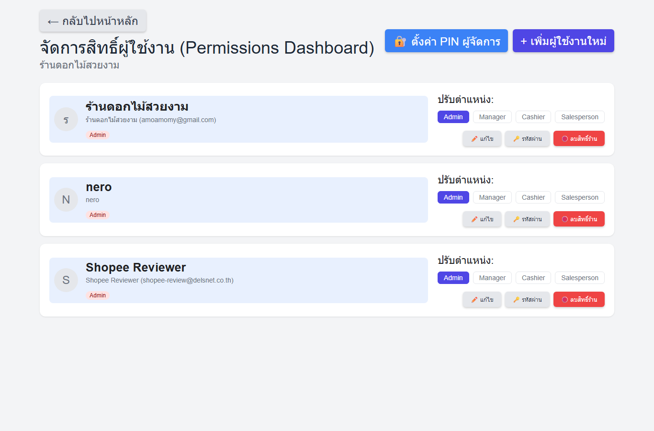
Task: Set nero role to Admin
Action: (x=453, y=197)
